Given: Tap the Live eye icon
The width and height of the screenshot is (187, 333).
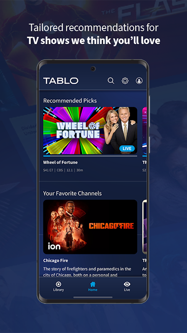Looking at the screenshot, I should [x=127, y=284].
